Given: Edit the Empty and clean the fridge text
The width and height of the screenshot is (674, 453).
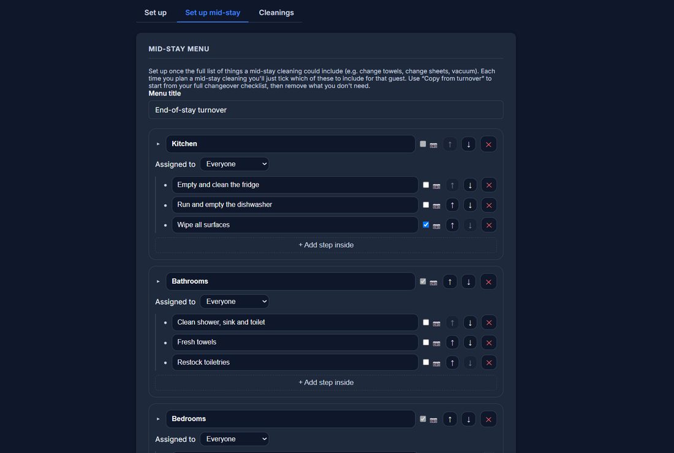Looking at the screenshot, I should [295, 185].
